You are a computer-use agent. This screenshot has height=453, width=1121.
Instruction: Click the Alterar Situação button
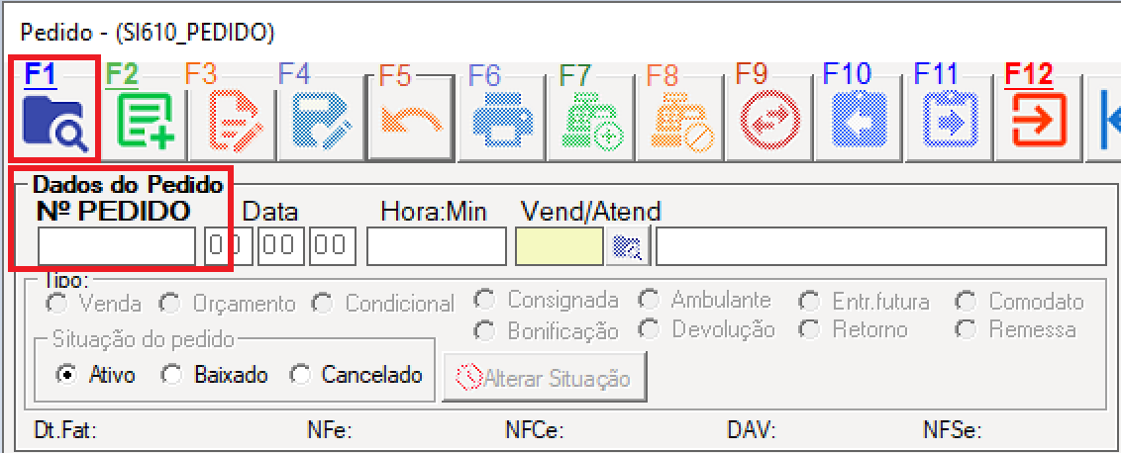[x=545, y=377]
